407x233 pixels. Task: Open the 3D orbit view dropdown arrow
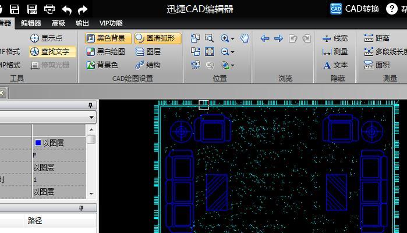[x=232, y=65]
